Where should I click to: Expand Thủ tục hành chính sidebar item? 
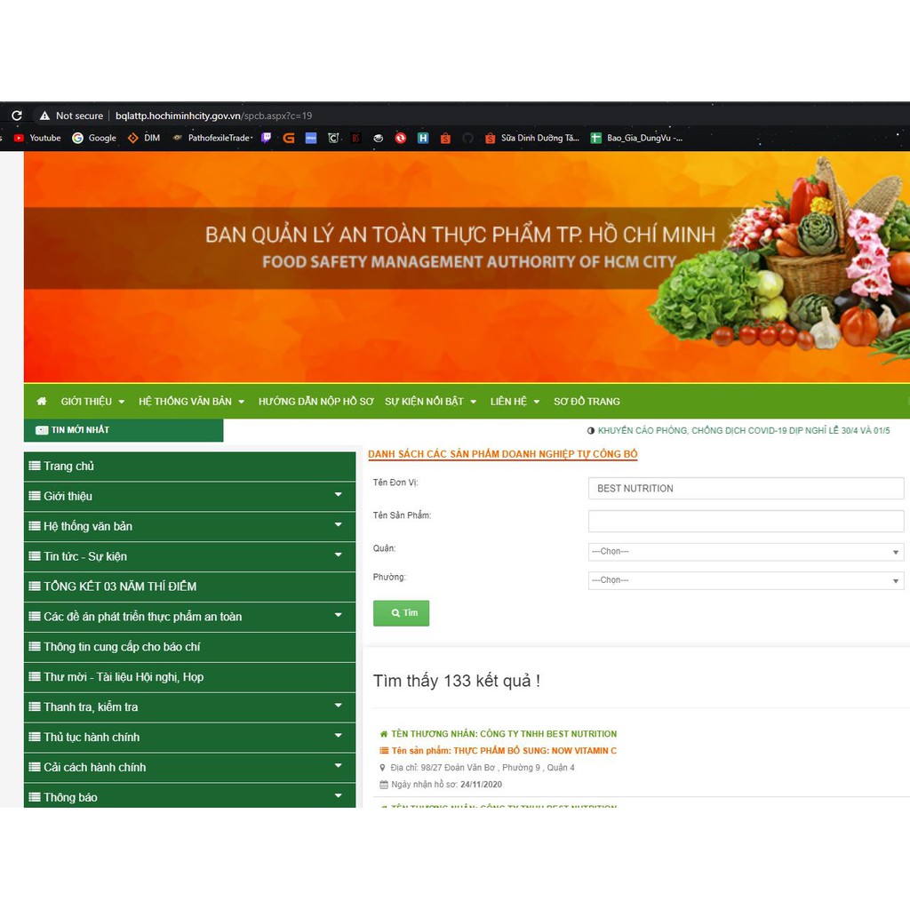coord(338,736)
